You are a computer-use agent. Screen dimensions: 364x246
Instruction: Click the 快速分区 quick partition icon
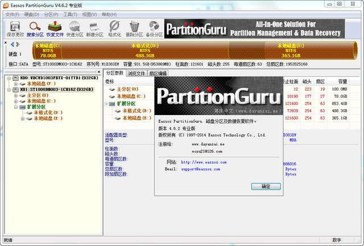[x=75, y=28]
